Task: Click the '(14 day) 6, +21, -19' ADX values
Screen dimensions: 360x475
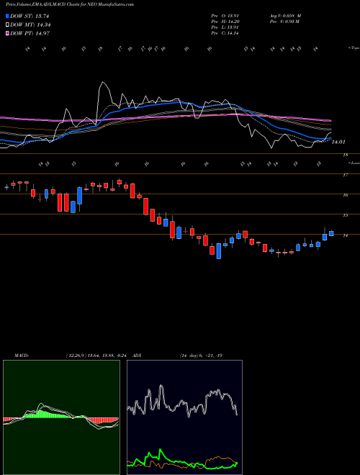Action: tap(201, 356)
